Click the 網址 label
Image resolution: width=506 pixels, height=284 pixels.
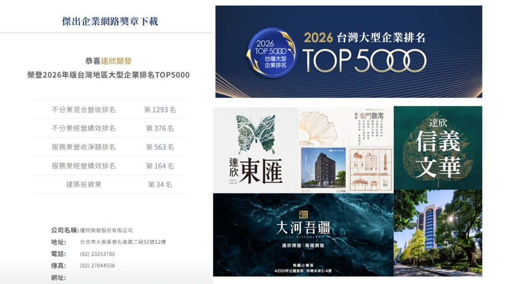pyautogui.click(x=58, y=277)
